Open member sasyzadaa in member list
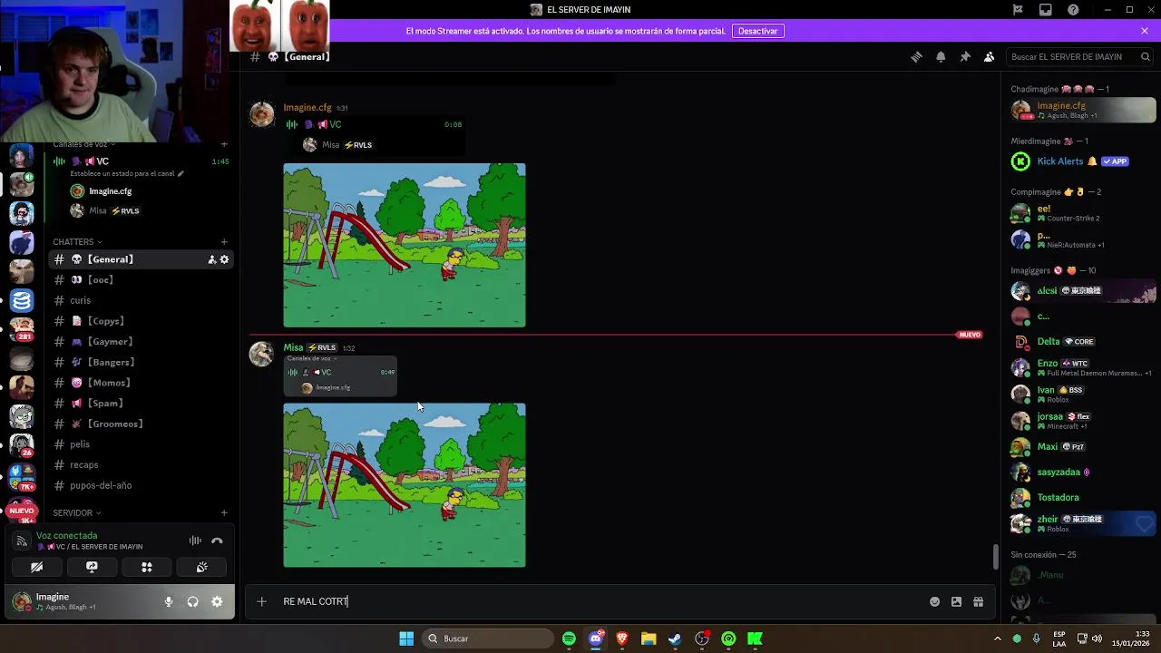This screenshot has width=1161, height=653. click(x=1084, y=473)
